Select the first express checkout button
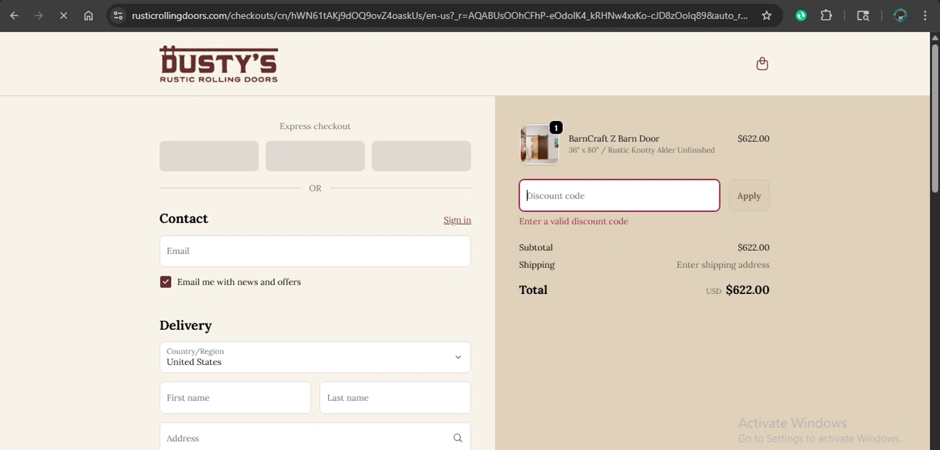This screenshot has height=450, width=940. (209, 156)
